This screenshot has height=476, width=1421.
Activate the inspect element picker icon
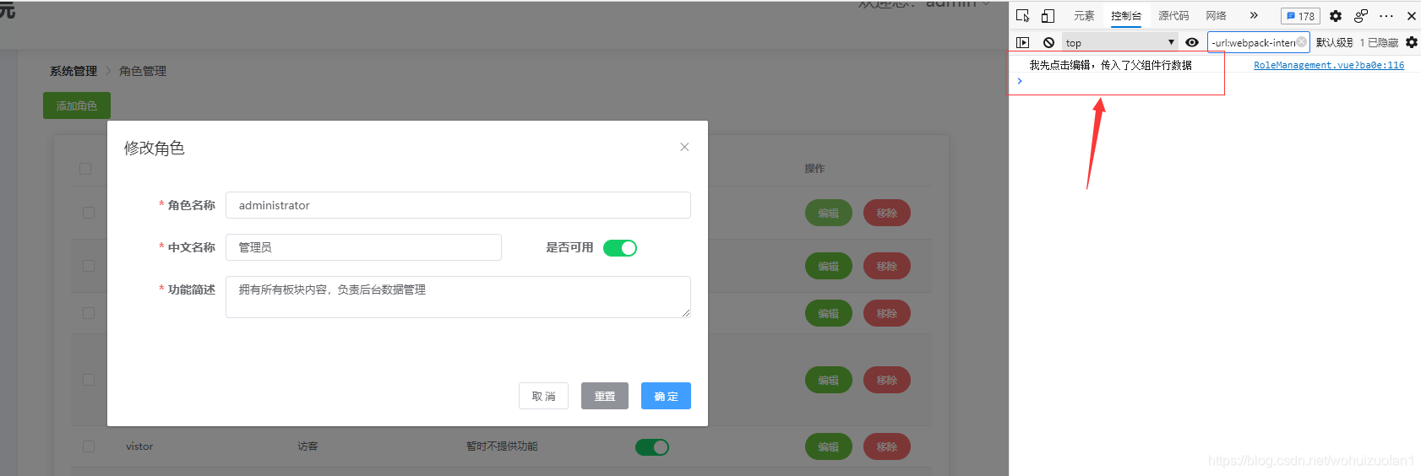tap(1022, 16)
